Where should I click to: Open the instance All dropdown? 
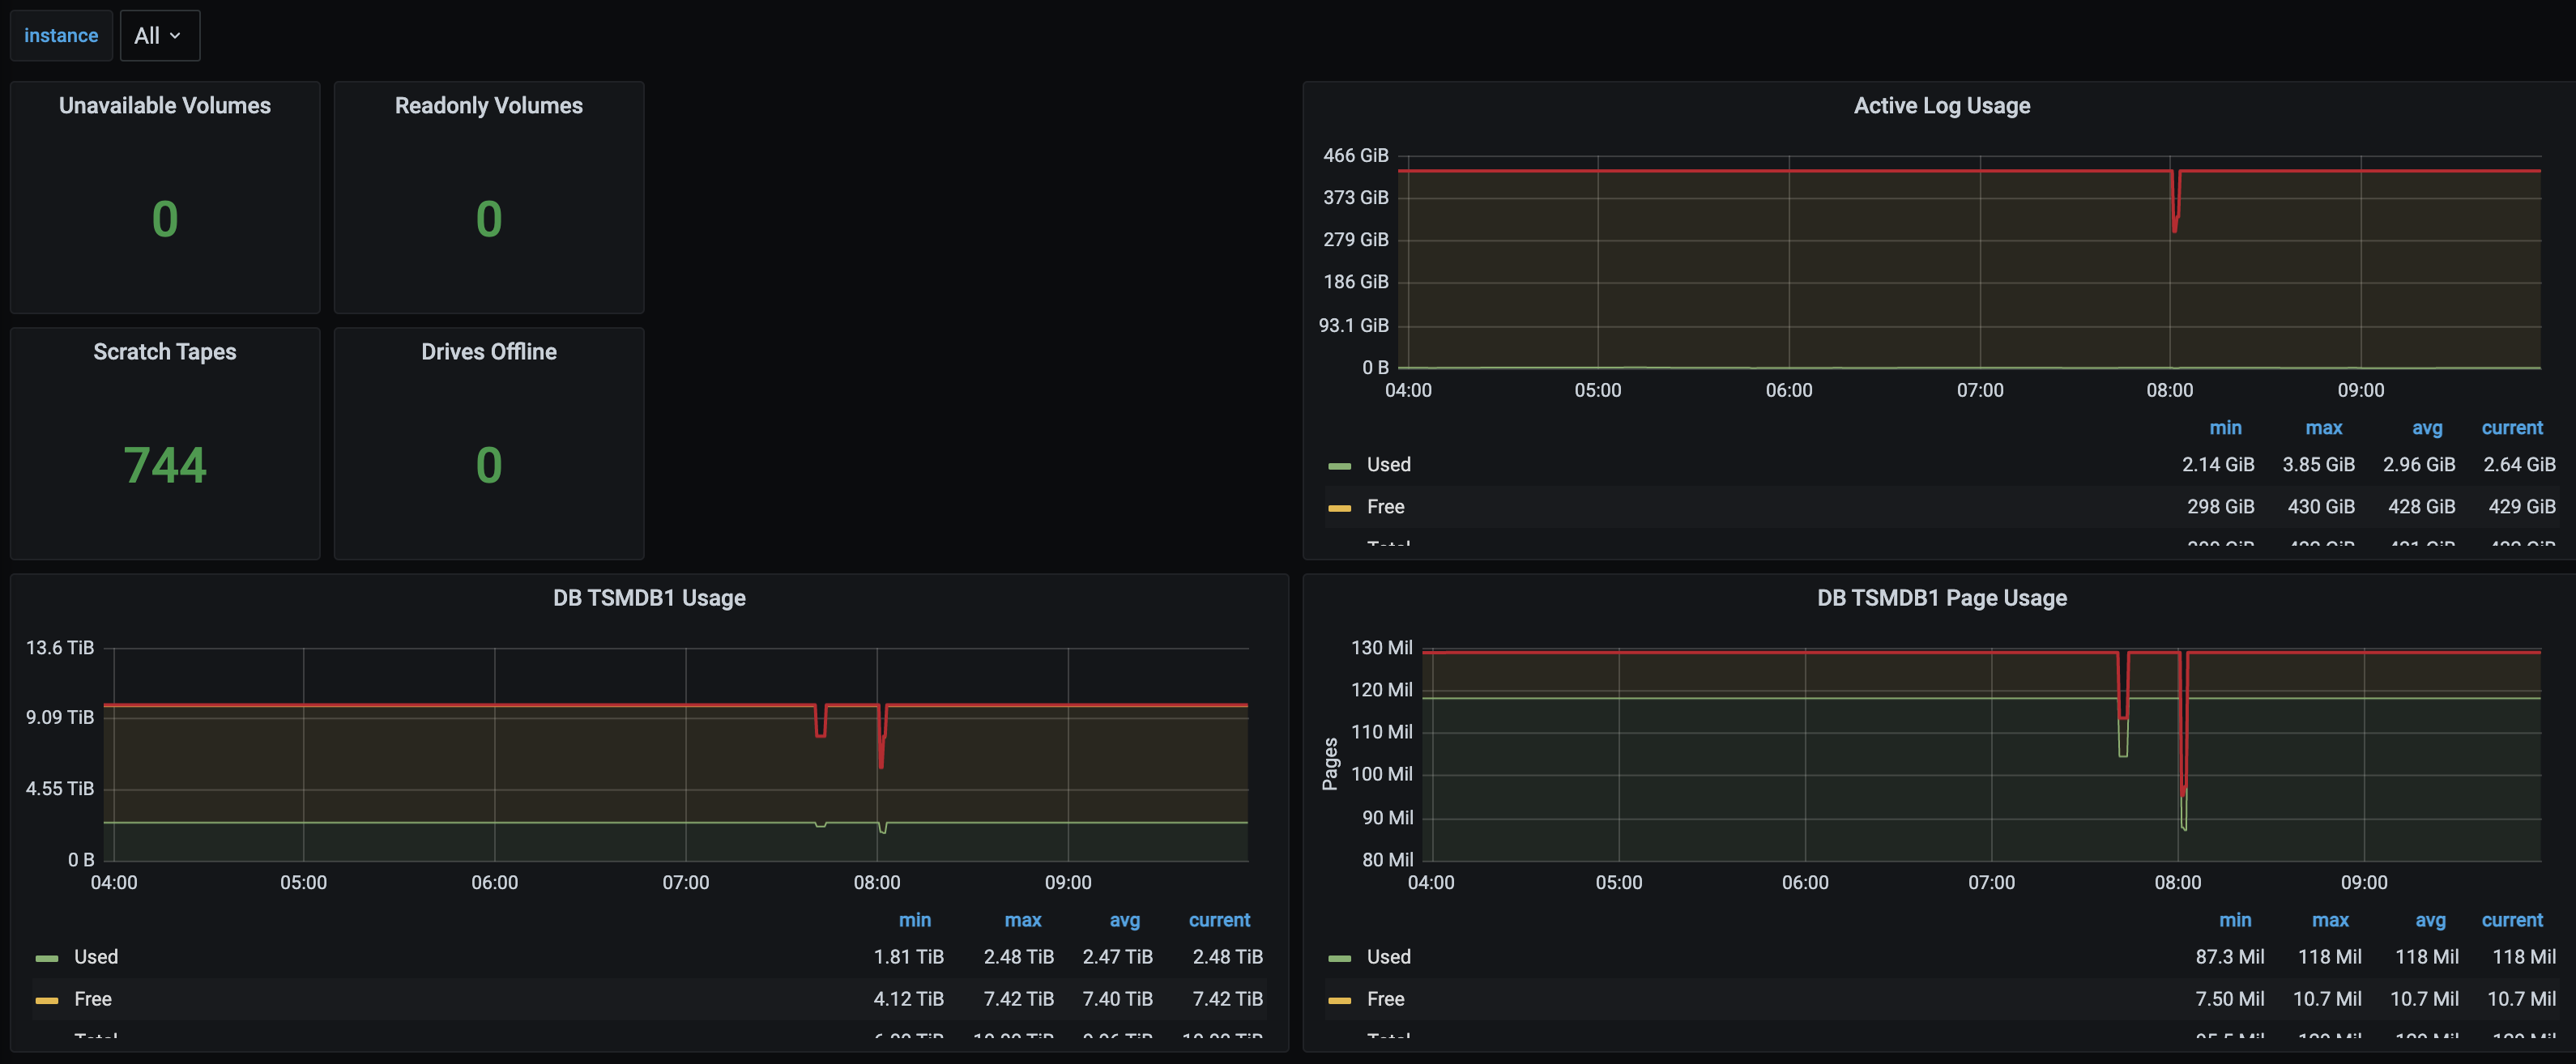159,36
